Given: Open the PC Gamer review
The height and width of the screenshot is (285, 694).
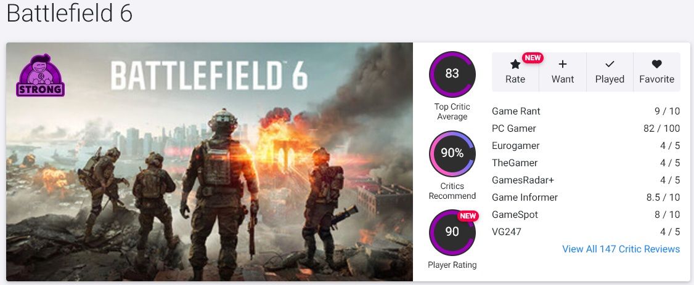Looking at the screenshot, I should point(514,129).
